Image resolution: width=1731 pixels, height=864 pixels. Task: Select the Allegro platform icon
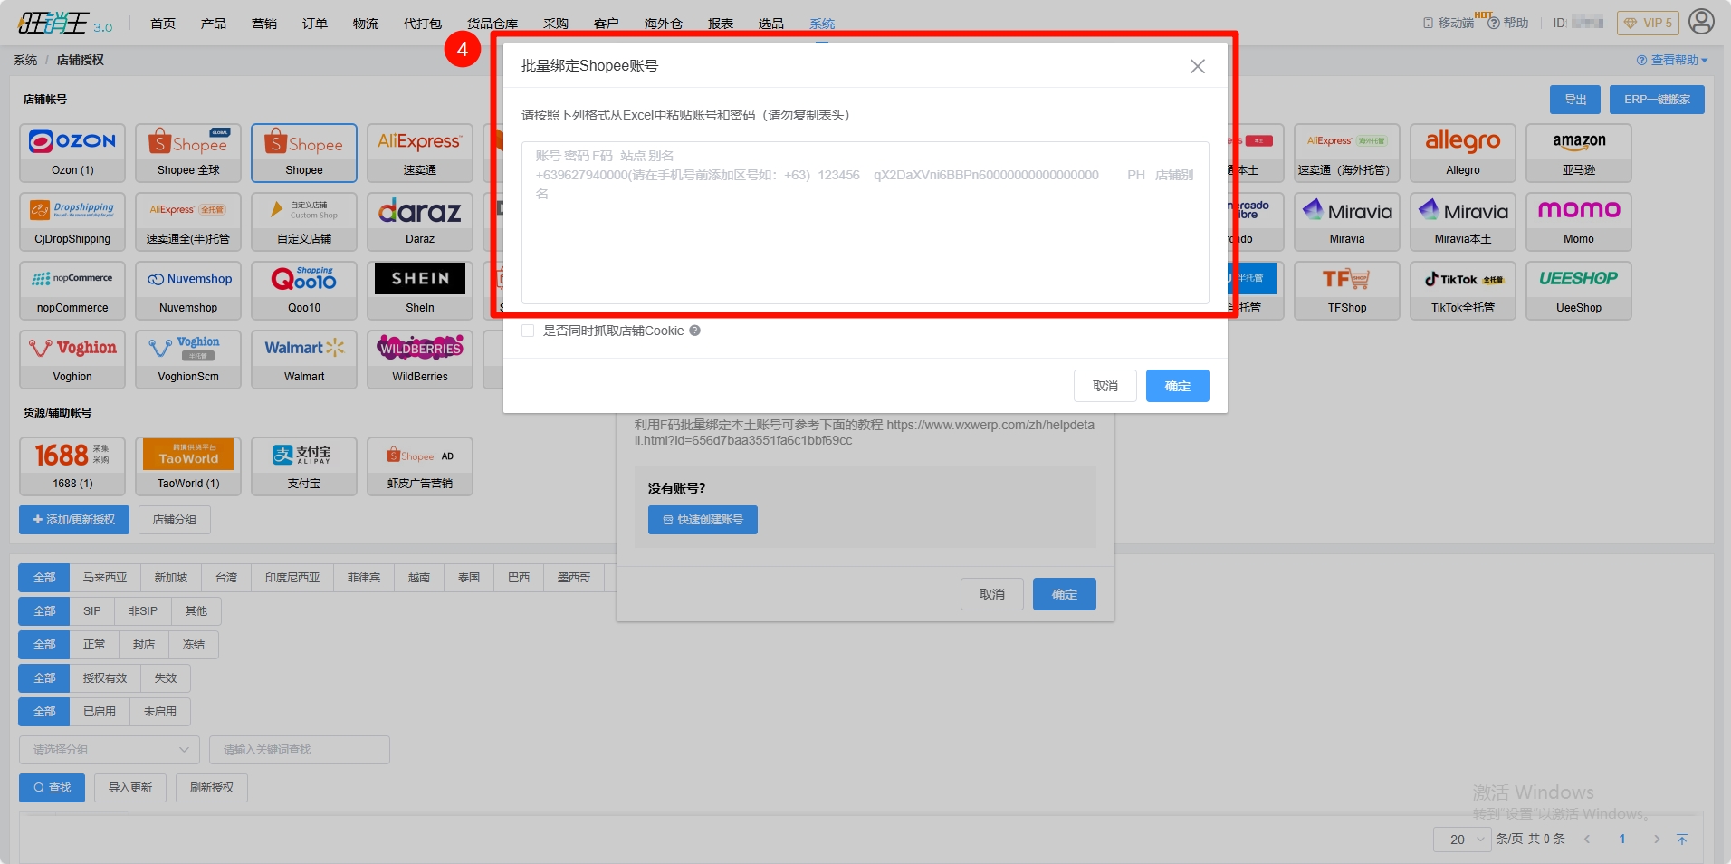(x=1462, y=152)
